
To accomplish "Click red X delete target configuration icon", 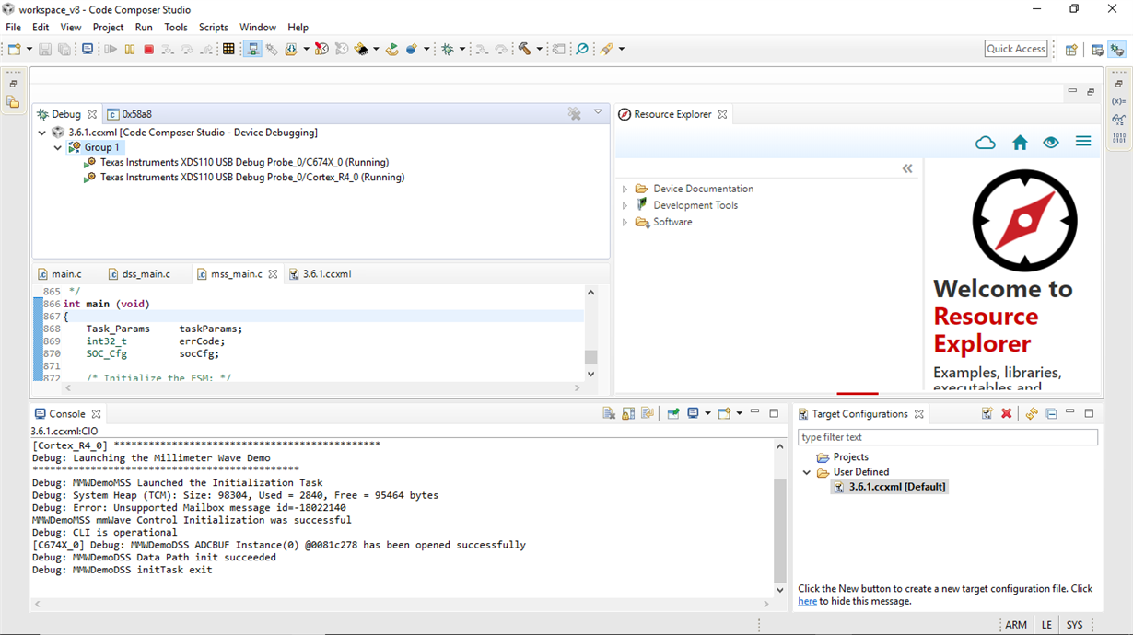I will tap(1007, 414).
